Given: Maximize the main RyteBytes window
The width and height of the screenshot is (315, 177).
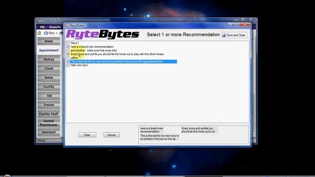Looking at the screenshot, I should click(x=243, y=20).
